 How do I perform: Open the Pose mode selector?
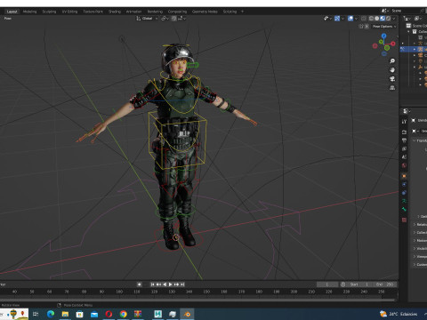coord(8,19)
